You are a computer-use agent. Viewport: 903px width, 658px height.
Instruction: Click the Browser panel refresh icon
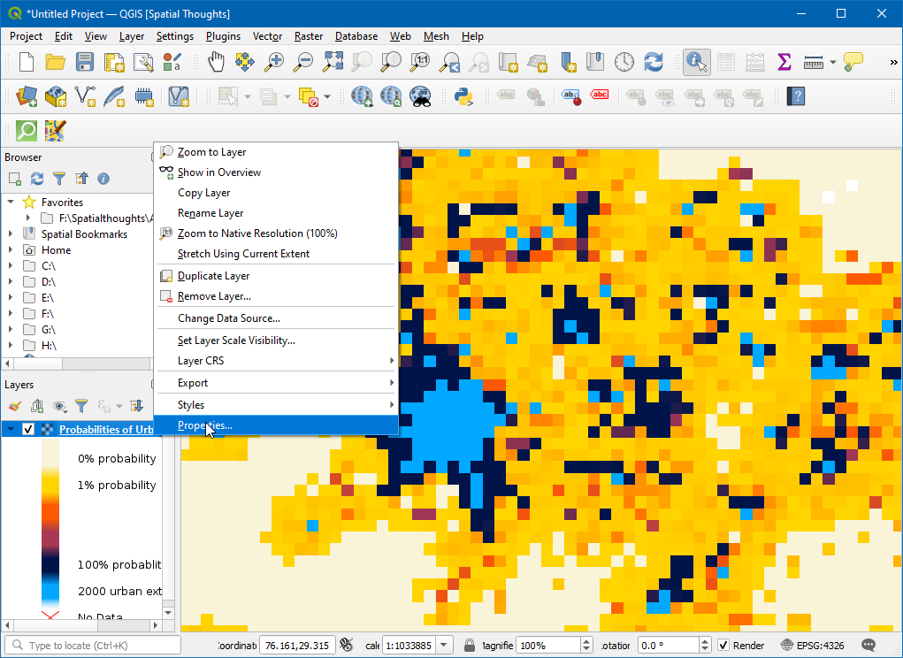(37, 179)
